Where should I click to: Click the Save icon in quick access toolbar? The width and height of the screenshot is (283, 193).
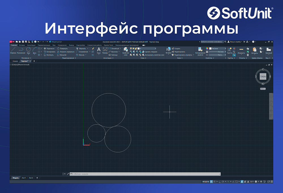23,42
